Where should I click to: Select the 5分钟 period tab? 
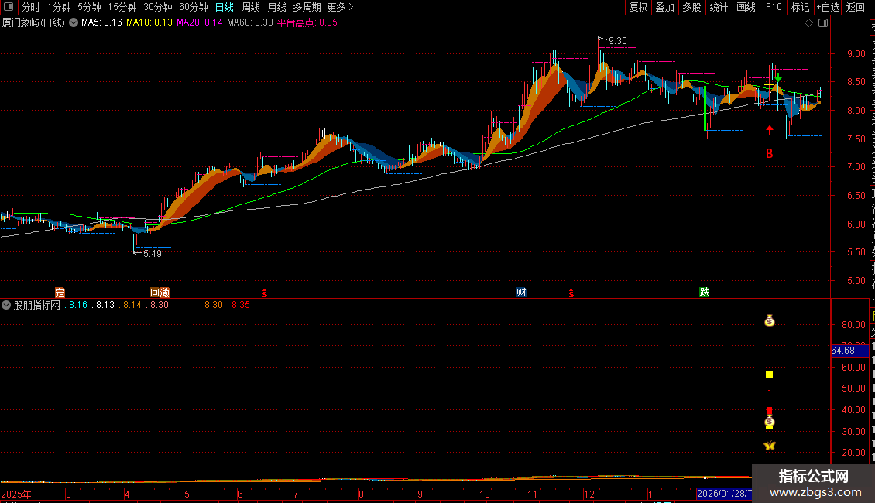89,7
